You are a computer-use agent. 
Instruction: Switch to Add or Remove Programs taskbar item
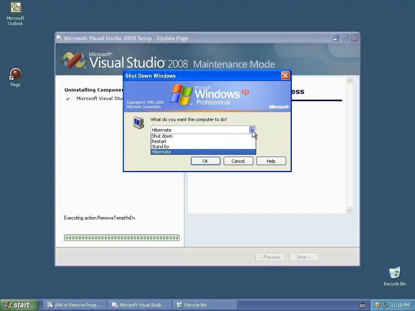pyautogui.click(x=75, y=305)
